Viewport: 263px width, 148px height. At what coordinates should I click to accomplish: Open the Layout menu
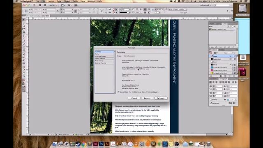point(51,1)
